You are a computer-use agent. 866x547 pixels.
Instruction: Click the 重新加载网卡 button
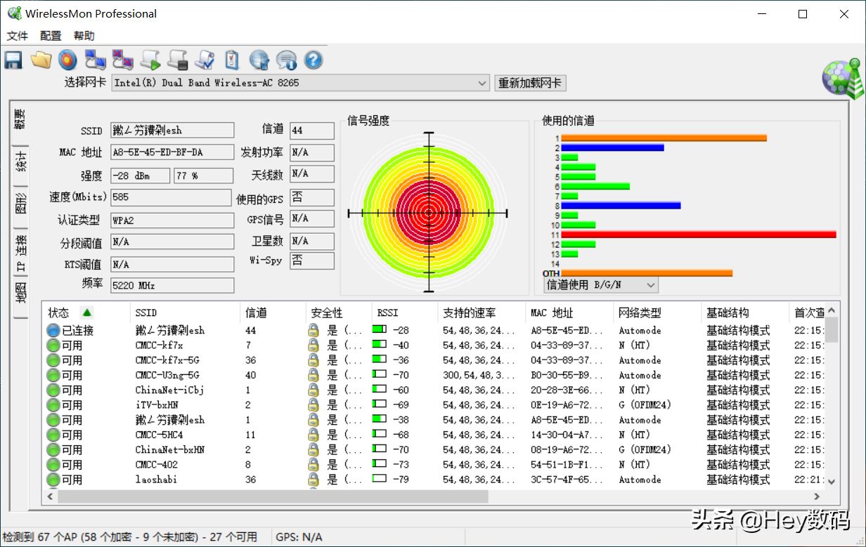tap(530, 83)
